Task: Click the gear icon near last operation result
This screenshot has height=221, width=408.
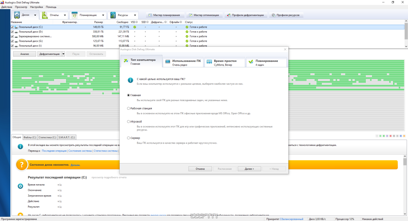Action: coord(20,186)
